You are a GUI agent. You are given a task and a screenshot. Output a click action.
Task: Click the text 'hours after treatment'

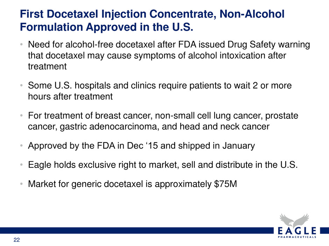tap(70, 96)
